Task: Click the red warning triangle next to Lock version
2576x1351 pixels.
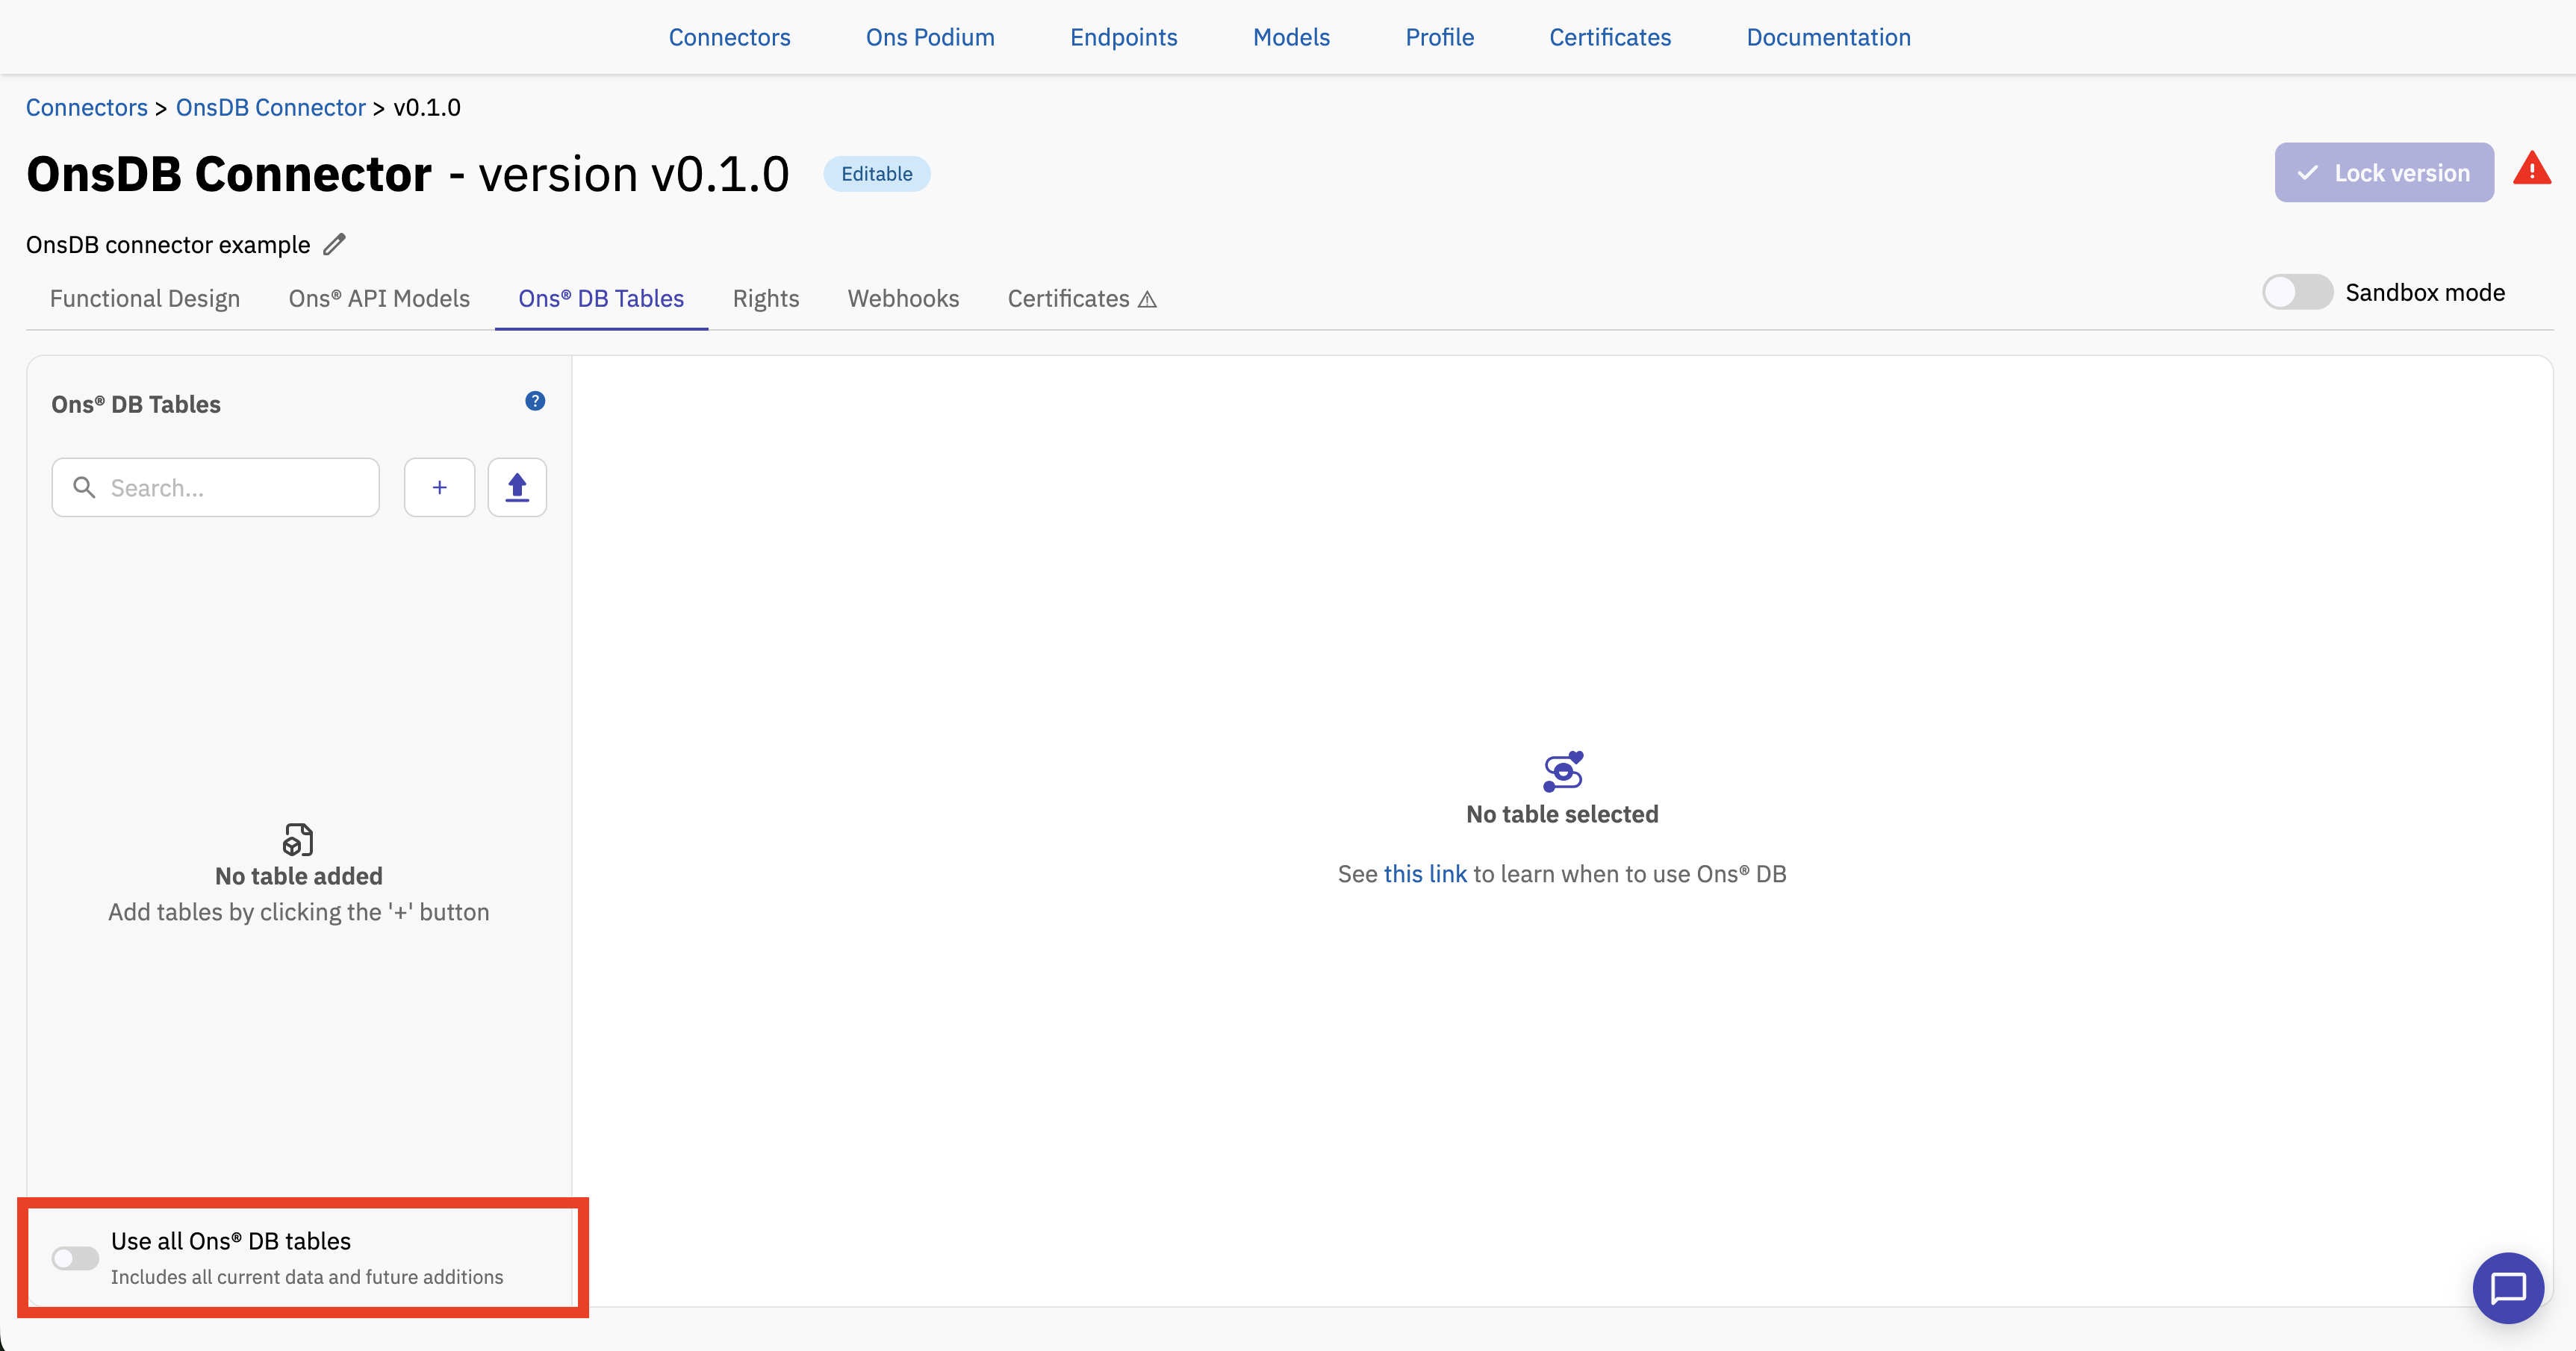Action: [2531, 169]
